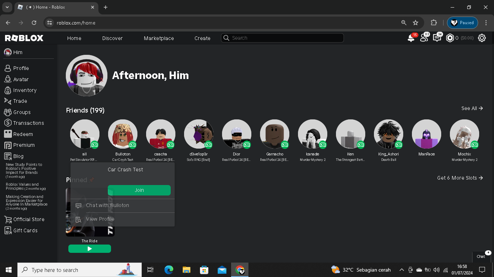
Task: Open the notifications bell icon
Action: click(x=411, y=38)
